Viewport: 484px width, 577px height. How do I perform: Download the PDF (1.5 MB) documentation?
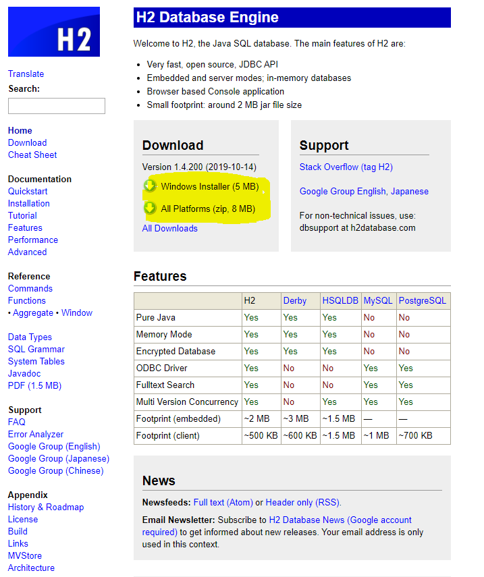click(34, 385)
